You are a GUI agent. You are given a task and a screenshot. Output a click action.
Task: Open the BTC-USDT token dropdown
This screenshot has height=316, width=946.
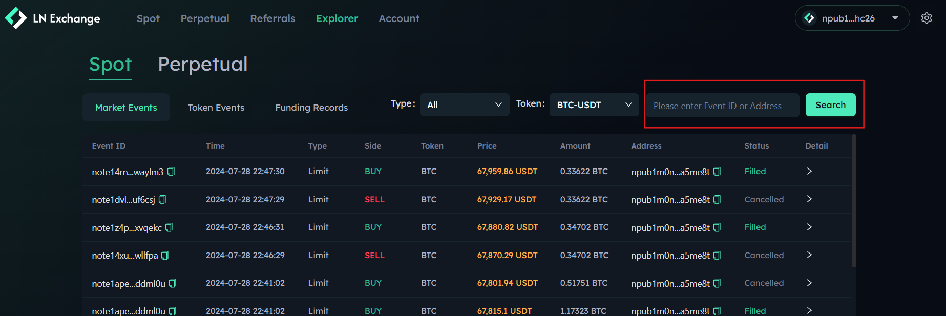point(594,105)
